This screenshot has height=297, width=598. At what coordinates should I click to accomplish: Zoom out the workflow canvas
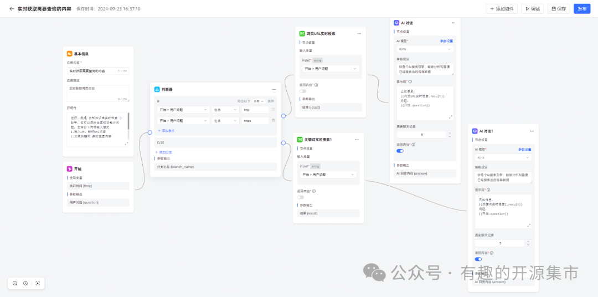[15, 283]
